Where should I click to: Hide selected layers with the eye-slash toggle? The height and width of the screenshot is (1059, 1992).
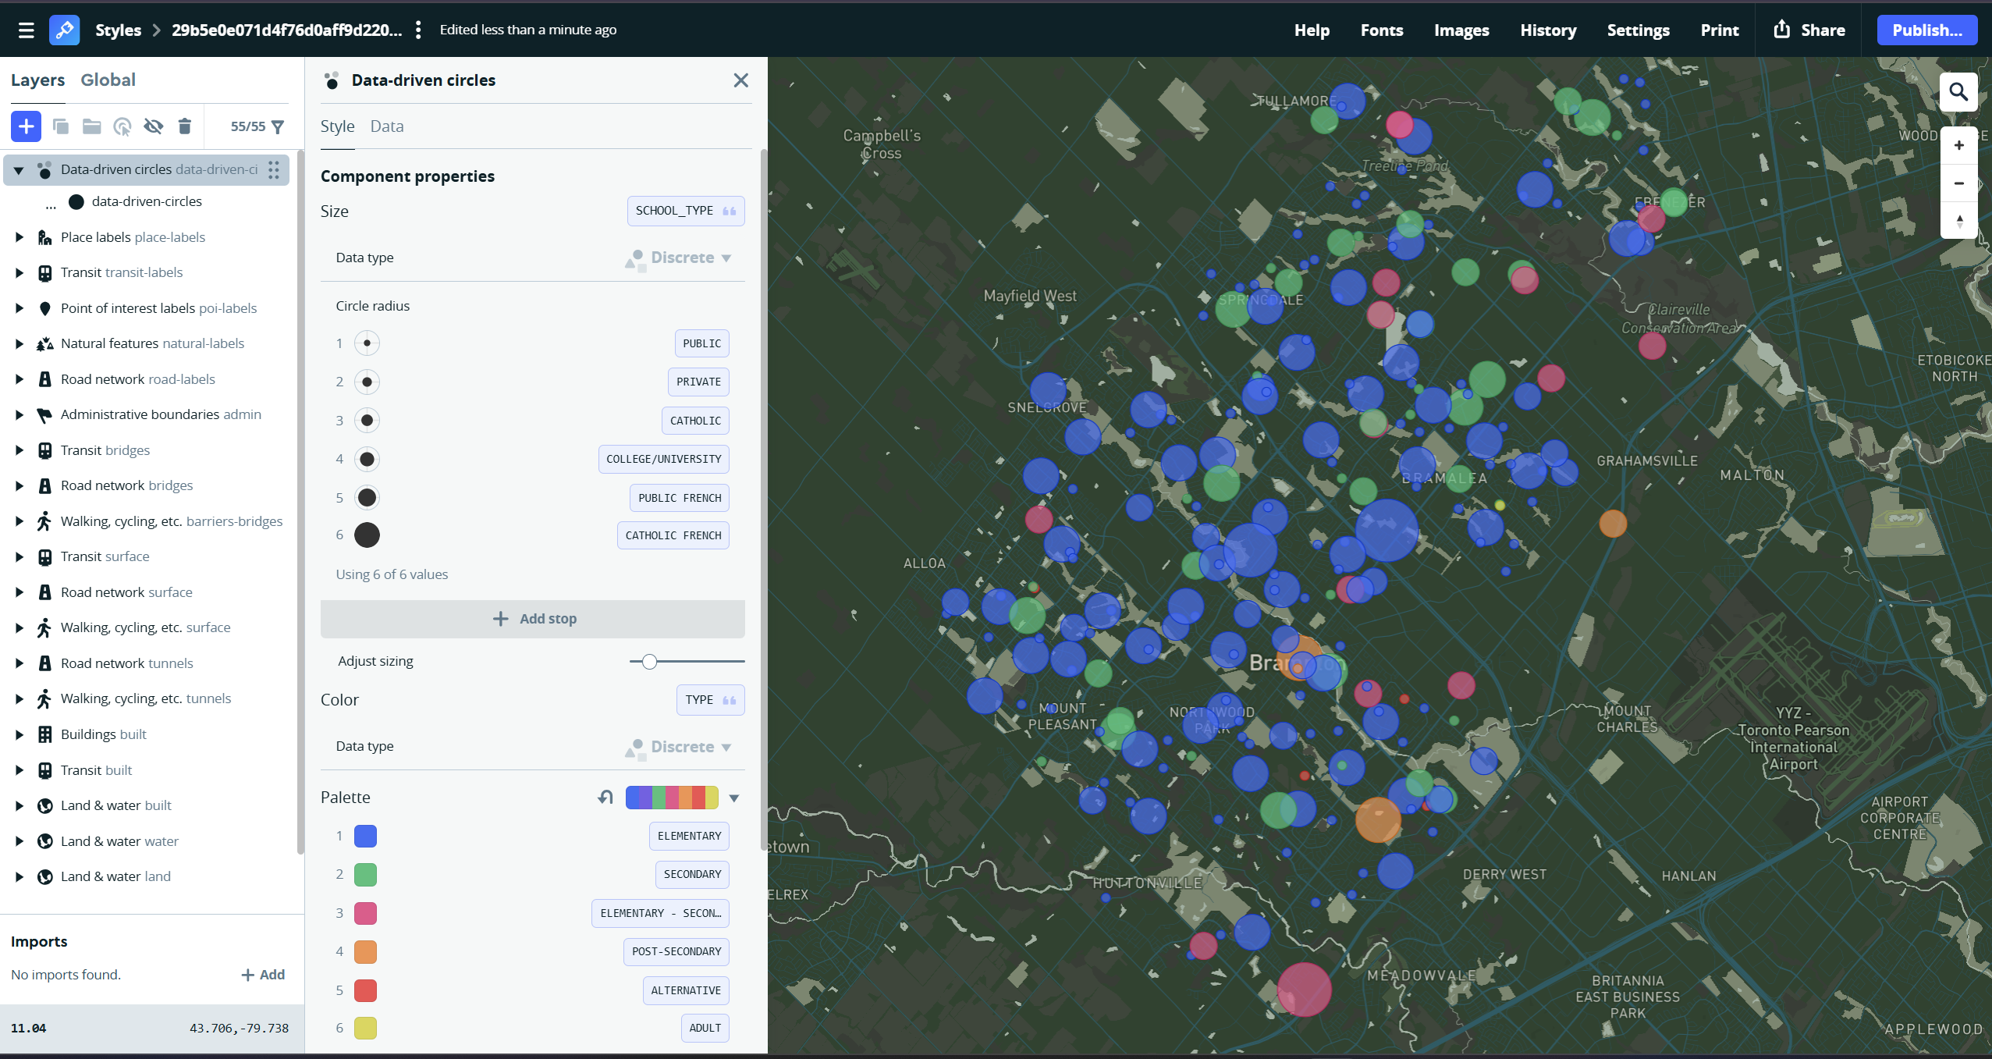[x=154, y=126]
